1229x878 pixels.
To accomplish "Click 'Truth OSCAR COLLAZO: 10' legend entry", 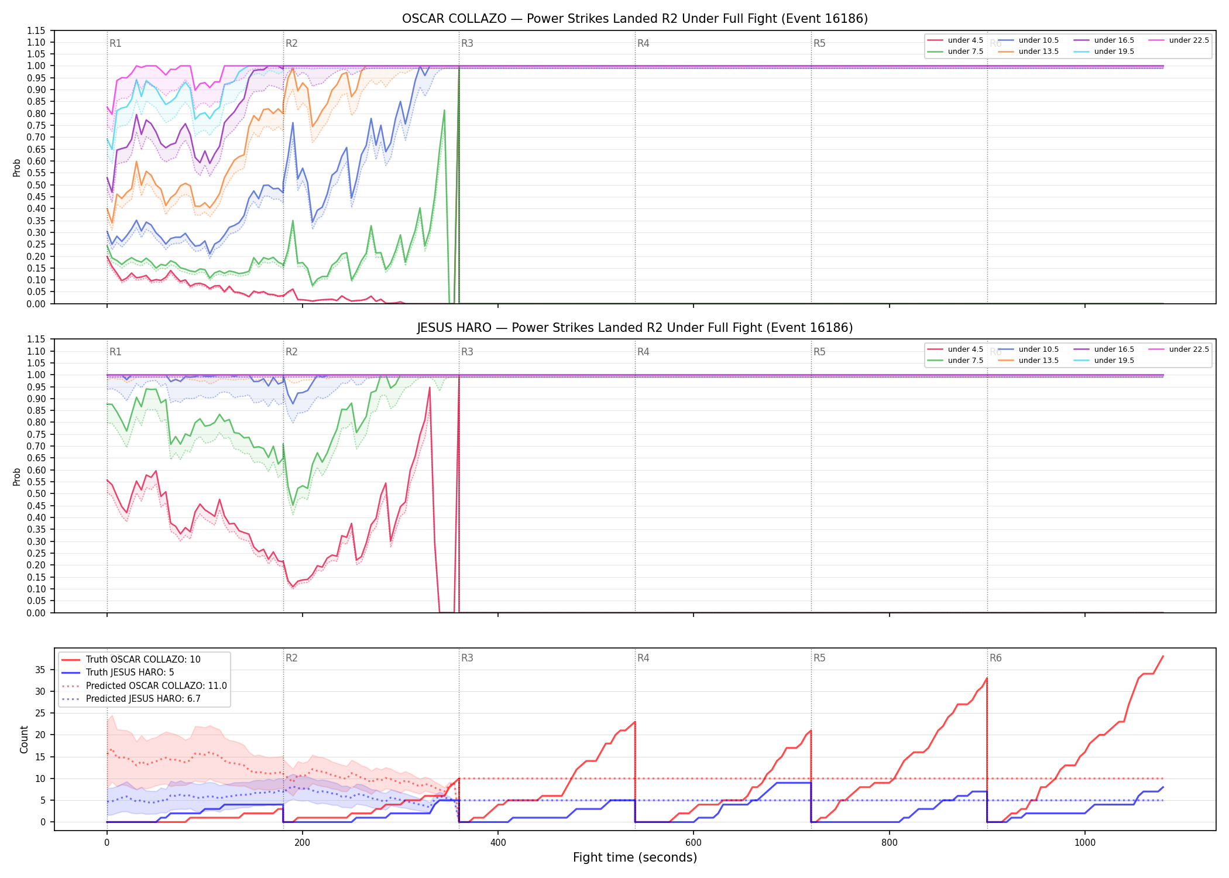I will (x=131, y=660).
